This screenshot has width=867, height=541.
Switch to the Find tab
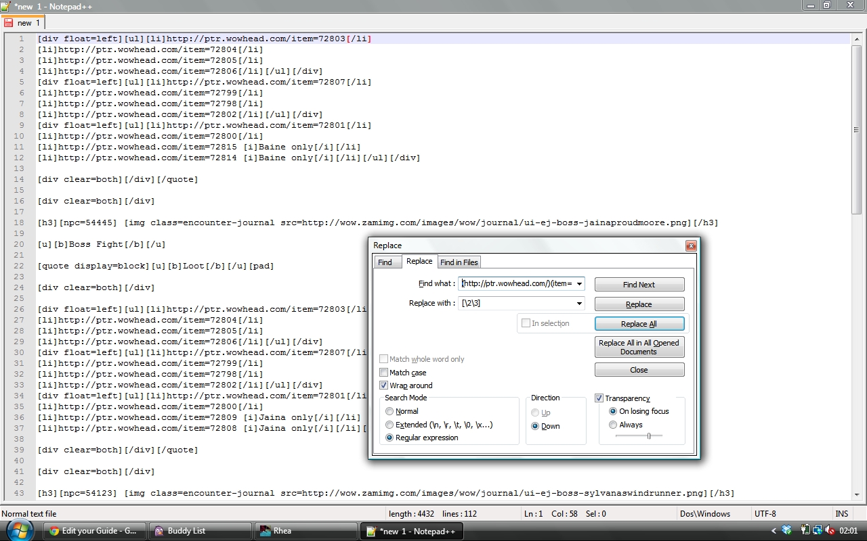pos(385,262)
